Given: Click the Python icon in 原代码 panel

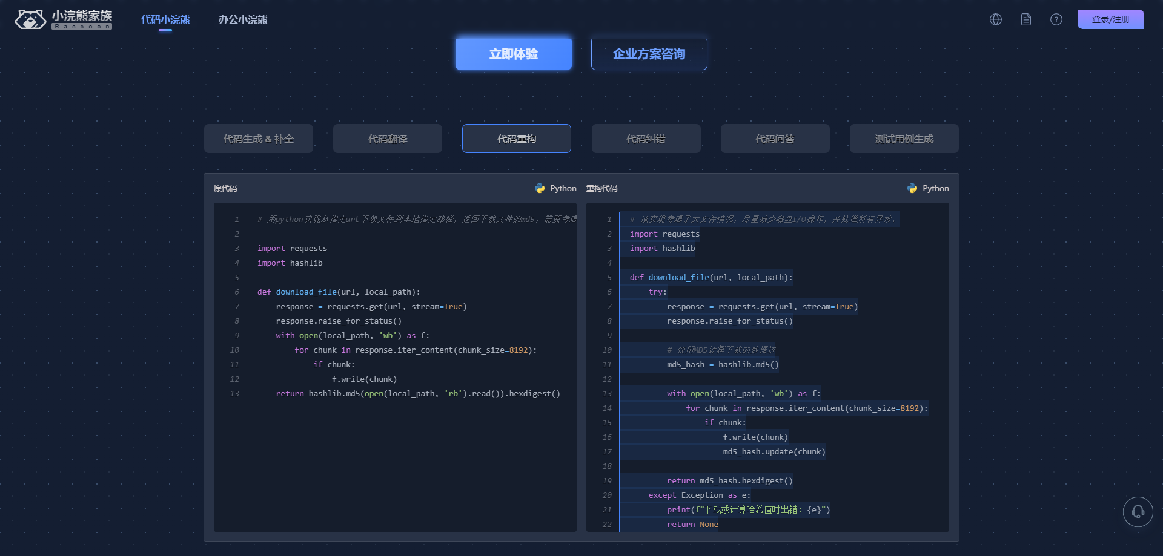Looking at the screenshot, I should 540,189.
